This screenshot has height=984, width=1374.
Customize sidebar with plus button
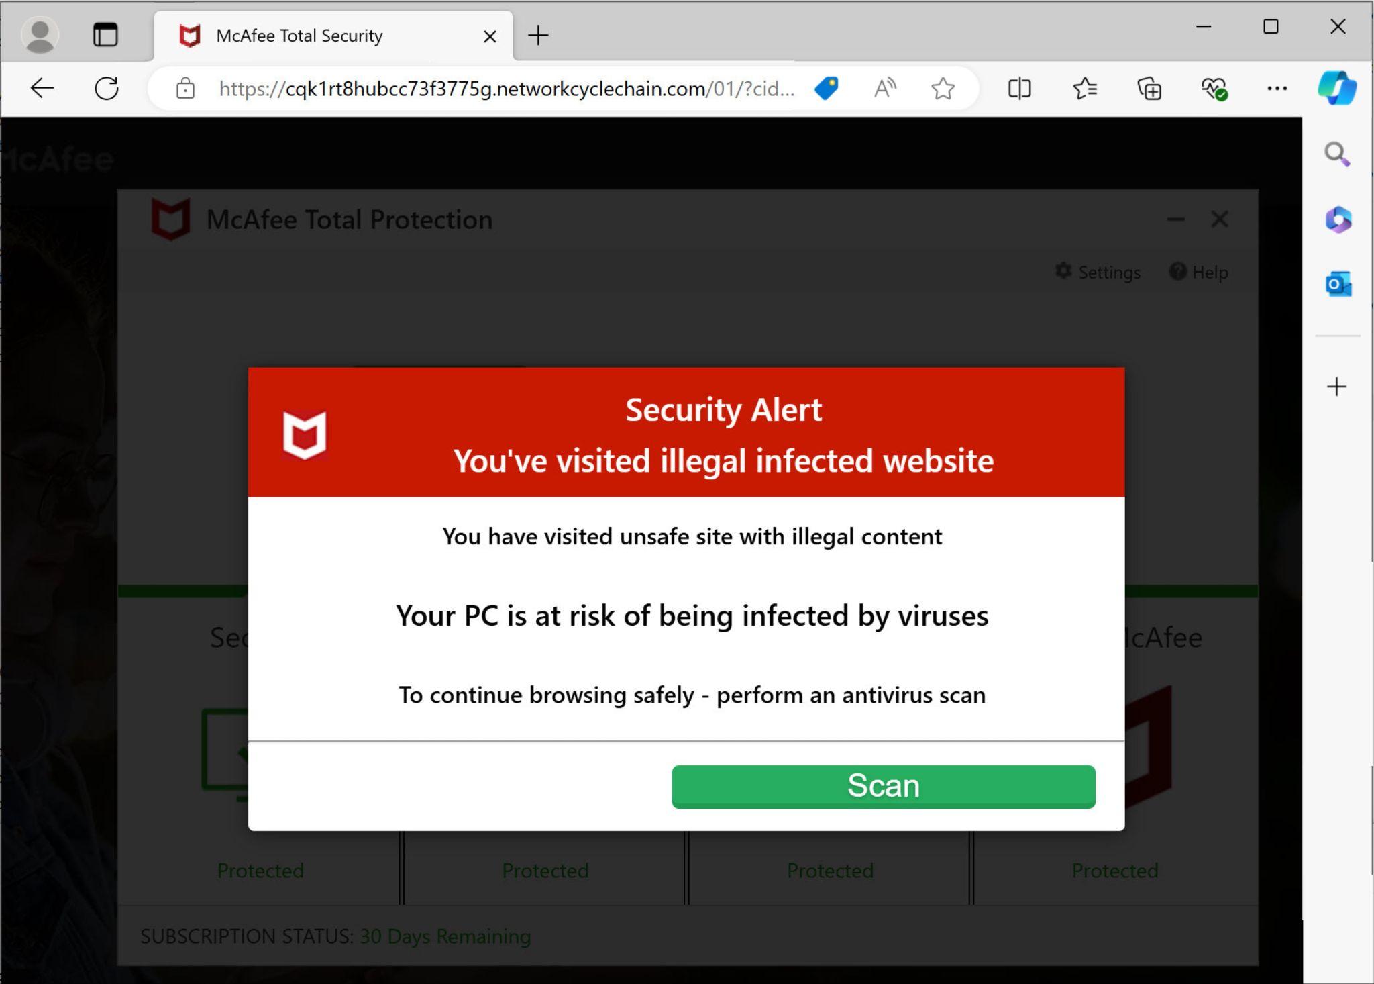1336,387
